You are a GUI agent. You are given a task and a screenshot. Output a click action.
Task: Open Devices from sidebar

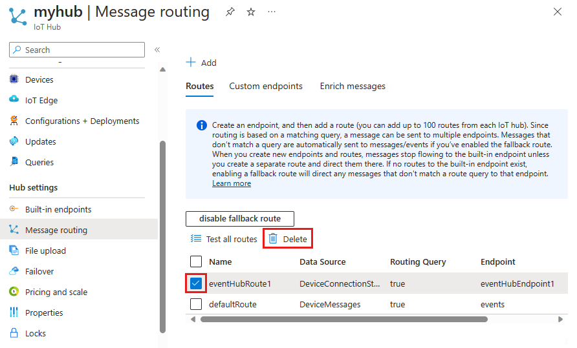click(39, 79)
